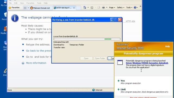Click Driver Windows NVIDIA Symantec Autodesk link
174x98 pixels.
pos(147,63)
